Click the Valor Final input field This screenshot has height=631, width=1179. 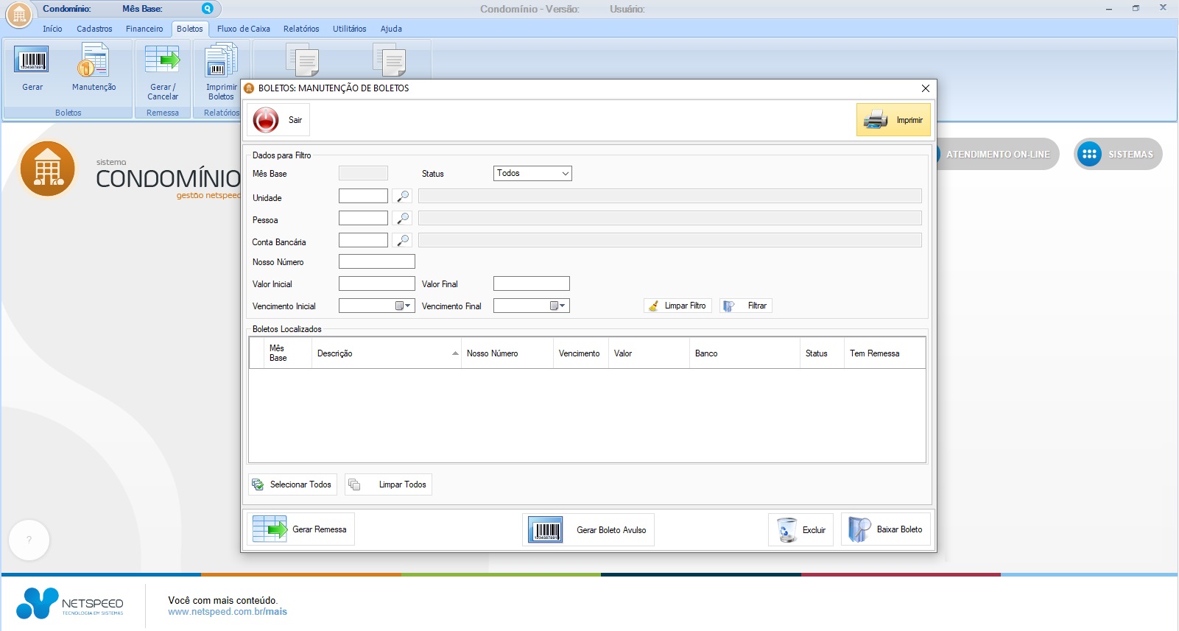(x=532, y=283)
